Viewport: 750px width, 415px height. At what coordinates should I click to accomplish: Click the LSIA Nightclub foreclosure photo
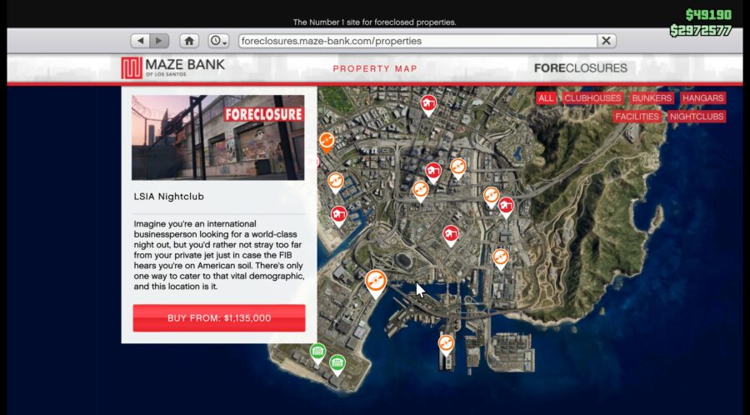pyautogui.click(x=218, y=137)
